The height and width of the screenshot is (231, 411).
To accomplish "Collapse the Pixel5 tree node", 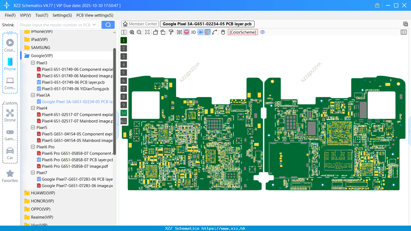I will coord(33,127).
